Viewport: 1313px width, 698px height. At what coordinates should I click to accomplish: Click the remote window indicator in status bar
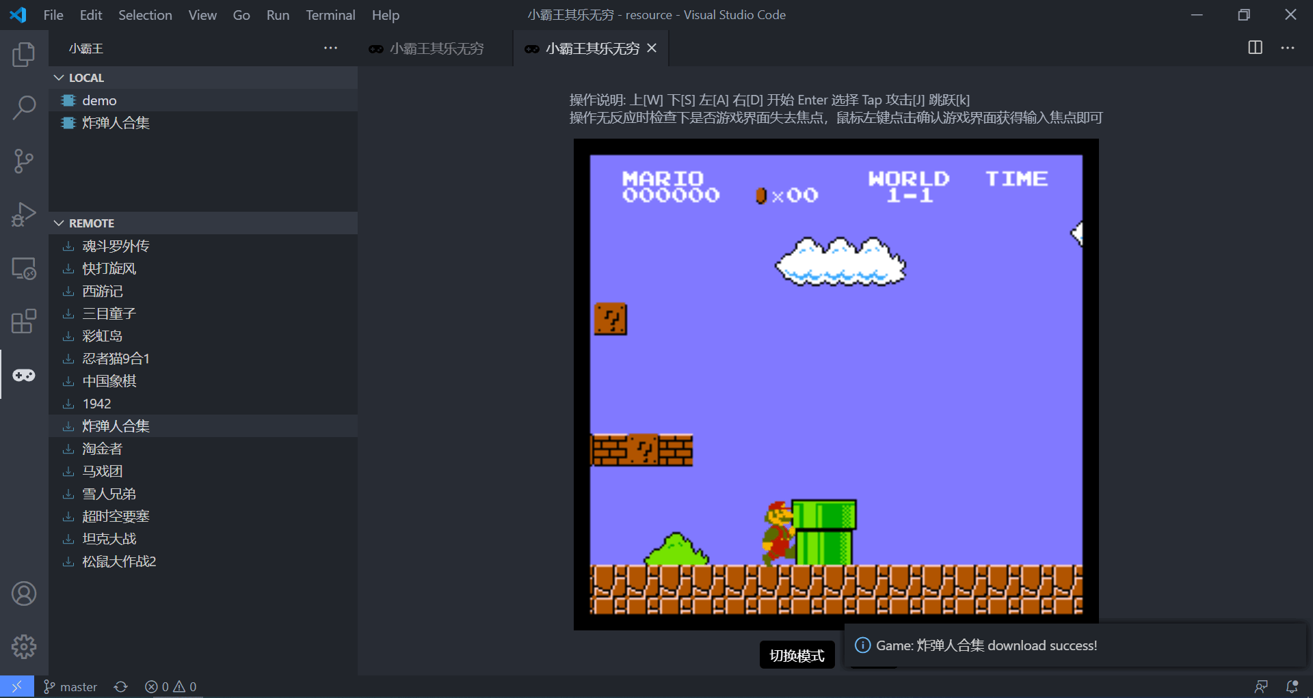point(16,686)
